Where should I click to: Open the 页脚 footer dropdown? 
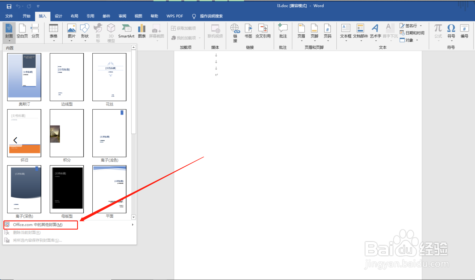(314, 32)
